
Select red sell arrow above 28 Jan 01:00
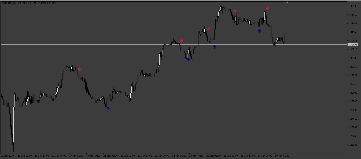pos(235,11)
